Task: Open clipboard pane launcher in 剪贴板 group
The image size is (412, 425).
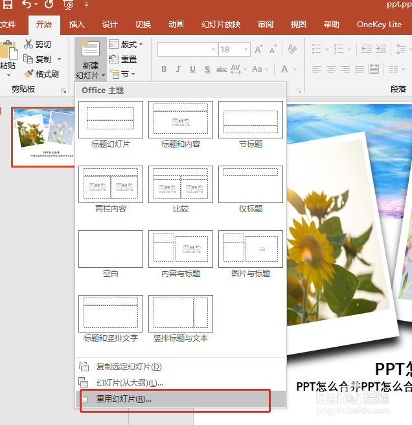Action: pyautogui.click(x=63, y=91)
